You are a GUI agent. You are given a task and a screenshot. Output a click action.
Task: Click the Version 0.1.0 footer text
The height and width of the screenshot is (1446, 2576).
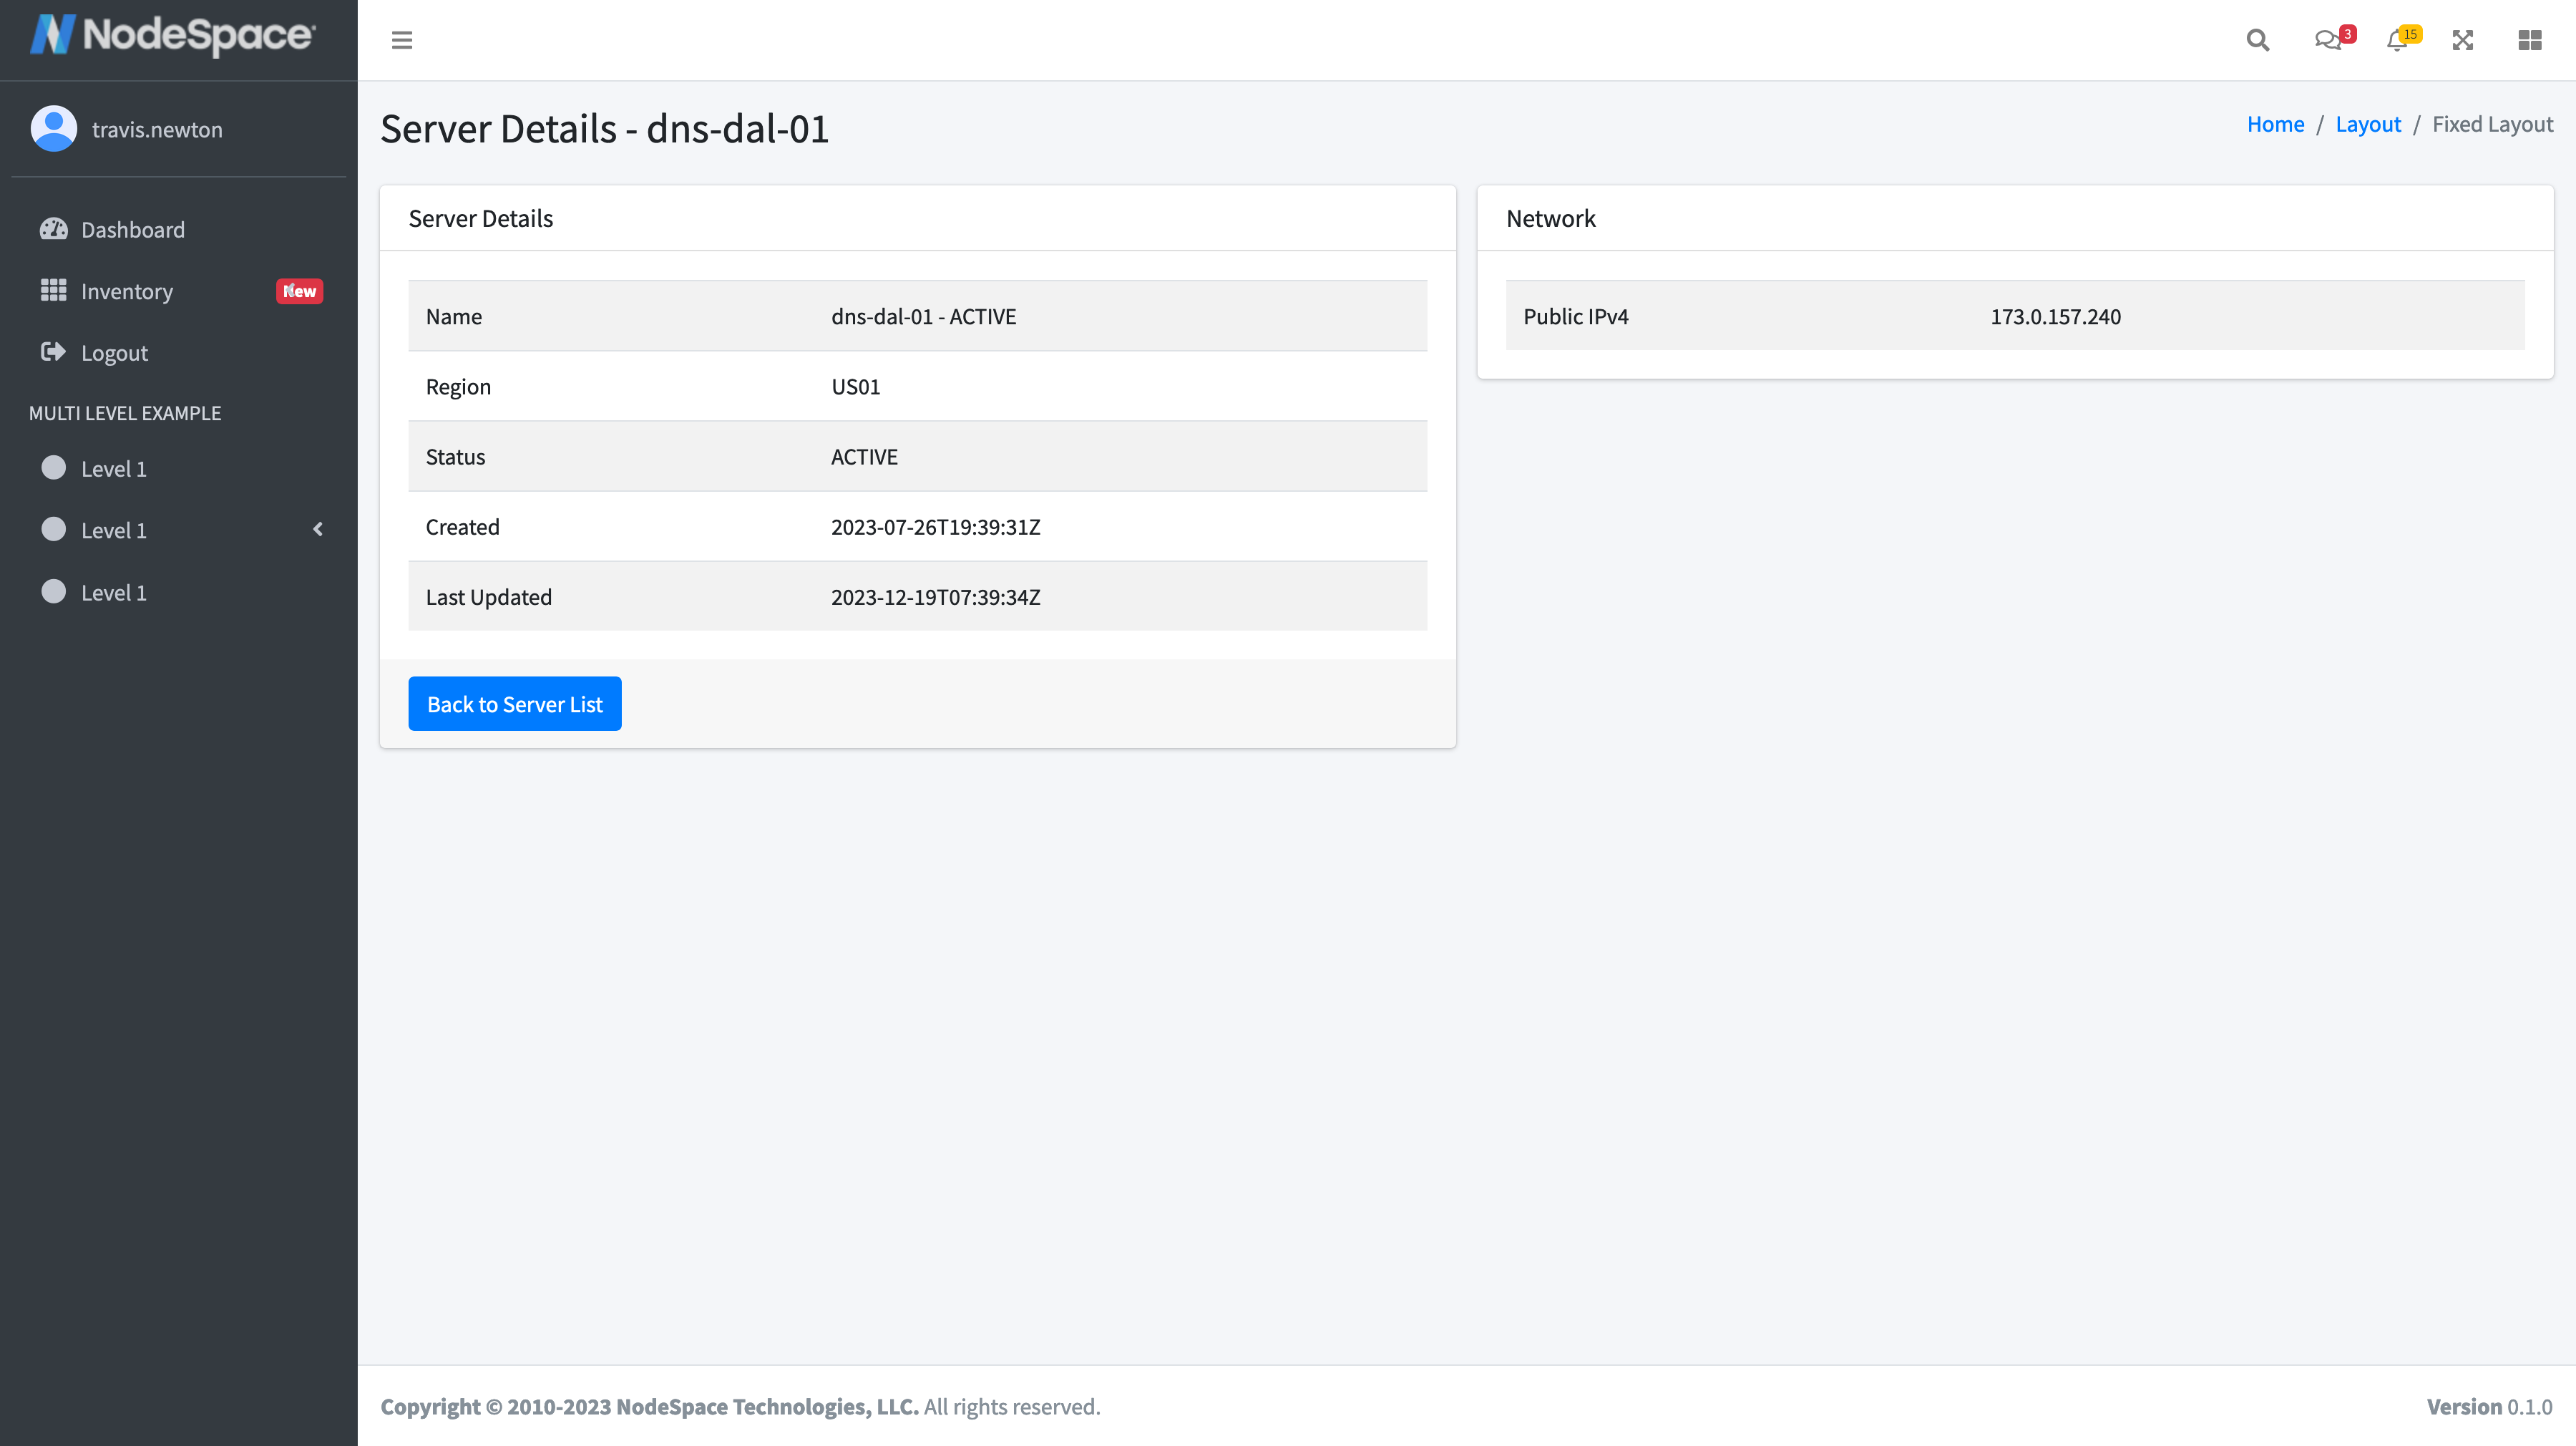click(2489, 1406)
